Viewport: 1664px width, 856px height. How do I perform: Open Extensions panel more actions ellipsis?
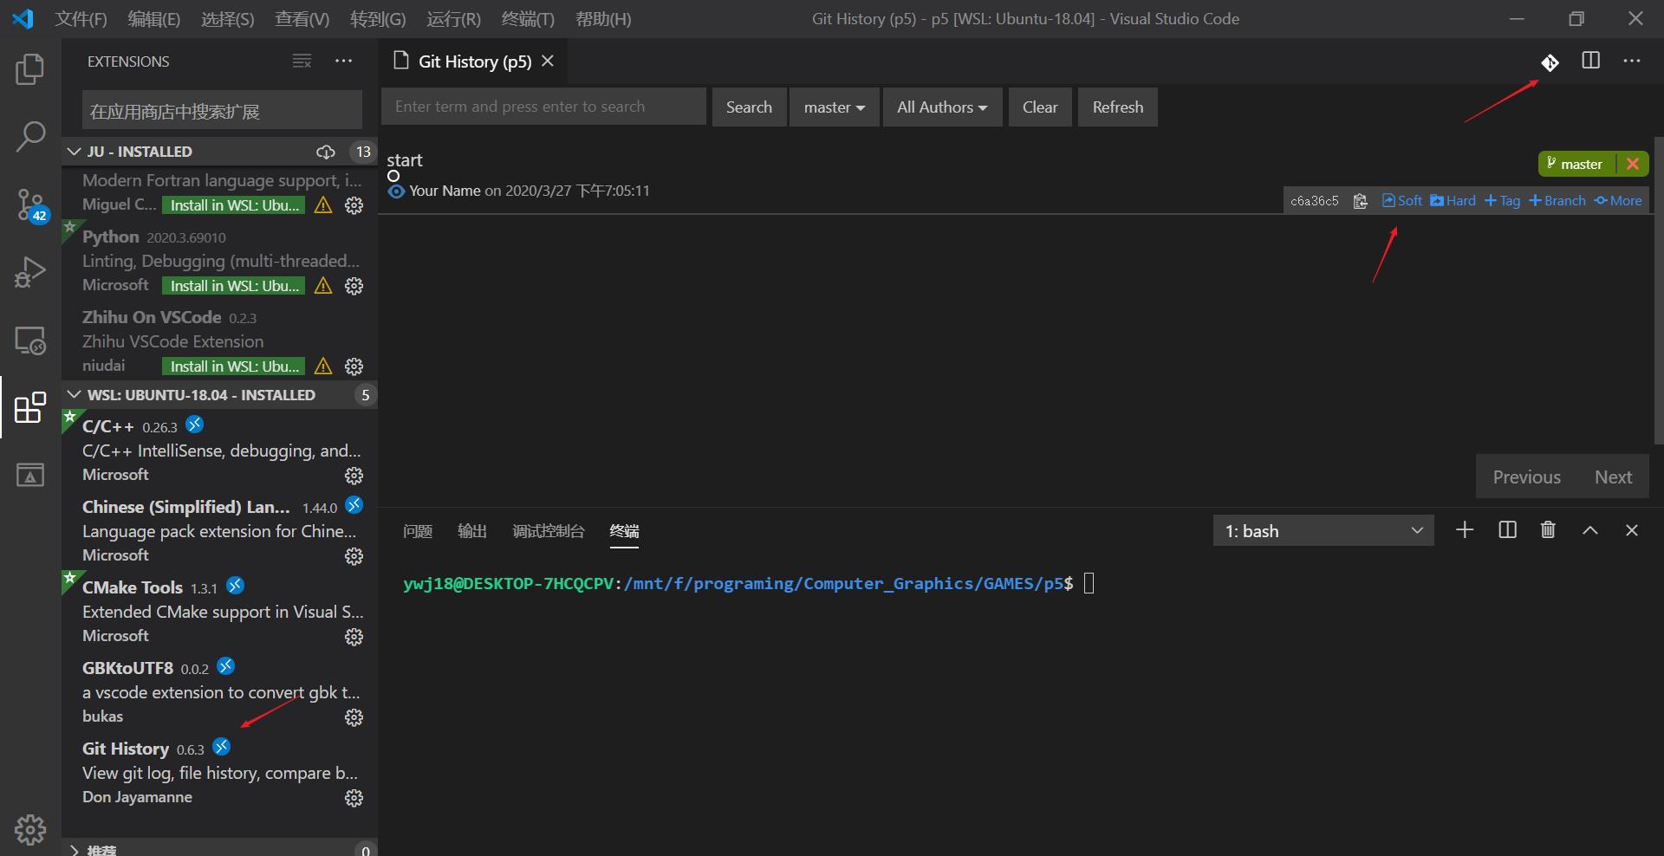point(343,61)
